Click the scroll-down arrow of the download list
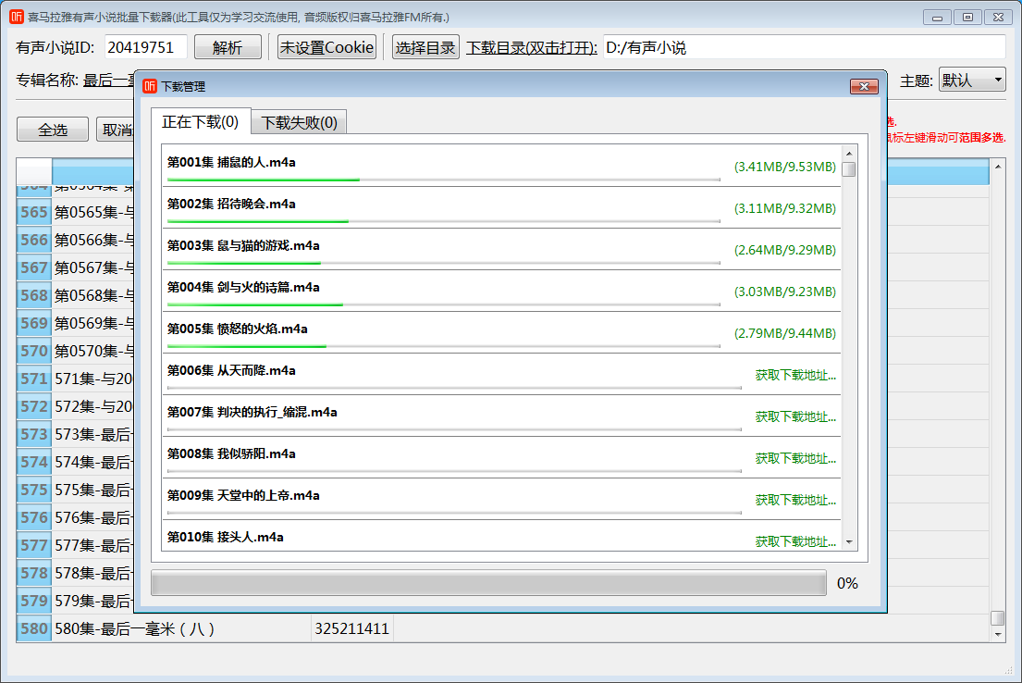 tap(849, 542)
